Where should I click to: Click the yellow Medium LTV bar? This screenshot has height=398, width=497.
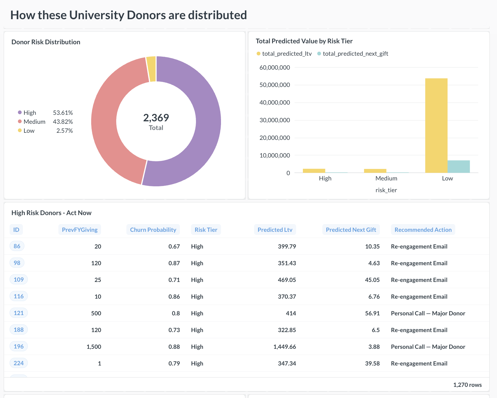[x=375, y=171]
